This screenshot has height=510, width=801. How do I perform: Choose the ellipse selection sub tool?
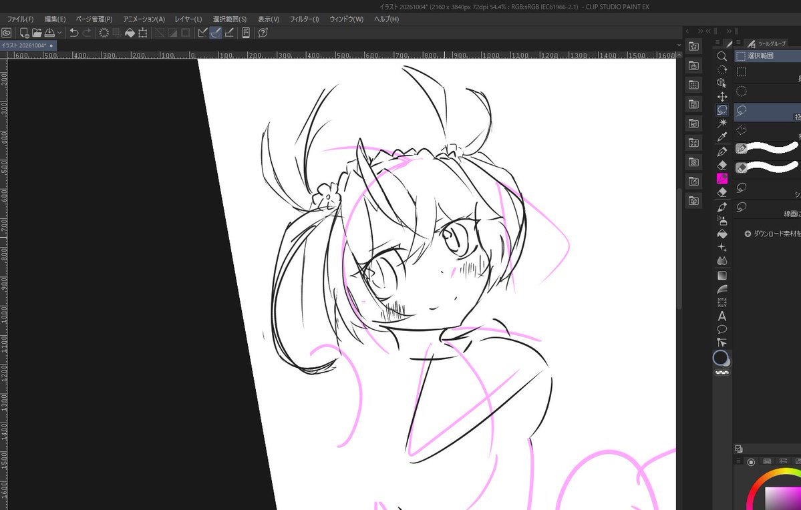tap(768, 91)
